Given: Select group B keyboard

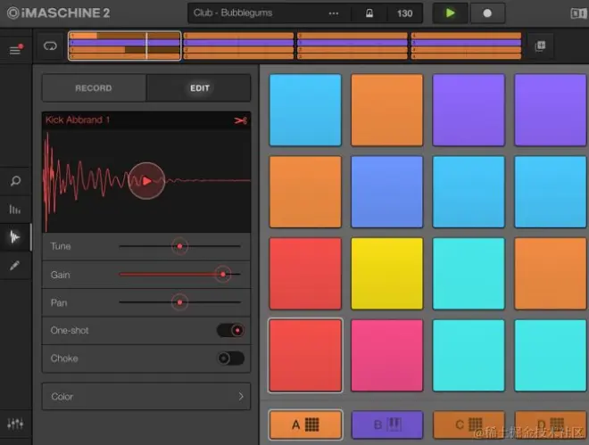Looking at the screenshot, I should 387,424.
